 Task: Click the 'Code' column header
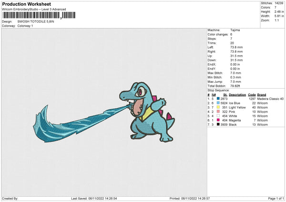pyautogui.click(x=252, y=95)
